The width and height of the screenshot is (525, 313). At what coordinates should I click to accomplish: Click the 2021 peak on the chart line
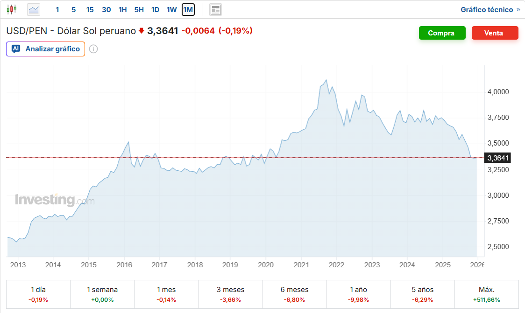click(326, 80)
